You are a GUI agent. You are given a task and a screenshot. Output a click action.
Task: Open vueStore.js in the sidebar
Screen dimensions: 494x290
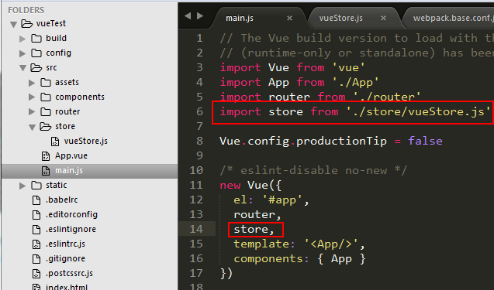pyautogui.click(x=86, y=141)
